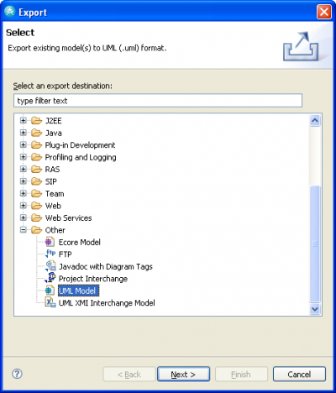336x393 pixels.
Task: Expand the Java category node
Action: [x=24, y=133]
